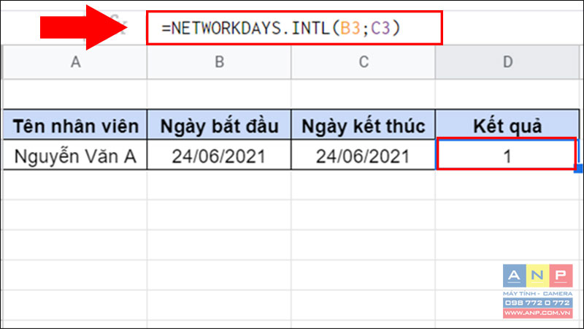The image size is (584, 329).
Task: Click the 'Kết quả' header cell
Action: tap(508, 126)
